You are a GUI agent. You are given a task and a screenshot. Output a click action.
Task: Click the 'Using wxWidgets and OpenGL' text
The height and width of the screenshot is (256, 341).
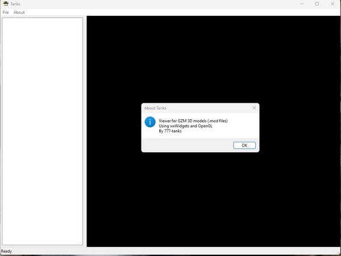(x=185, y=126)
